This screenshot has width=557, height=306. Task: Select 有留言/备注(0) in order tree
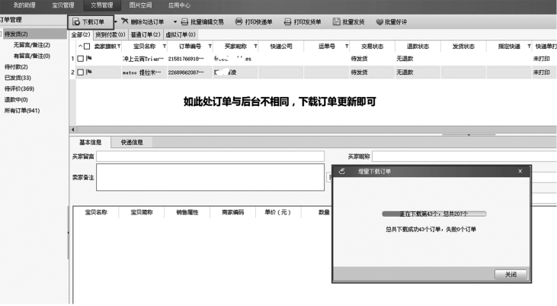31,56
